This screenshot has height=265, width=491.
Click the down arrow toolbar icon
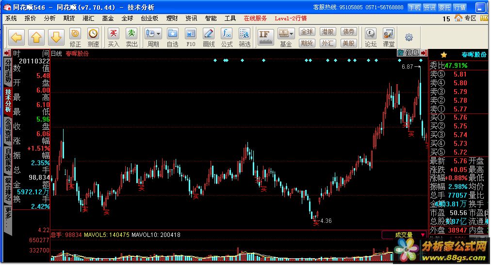56,37
